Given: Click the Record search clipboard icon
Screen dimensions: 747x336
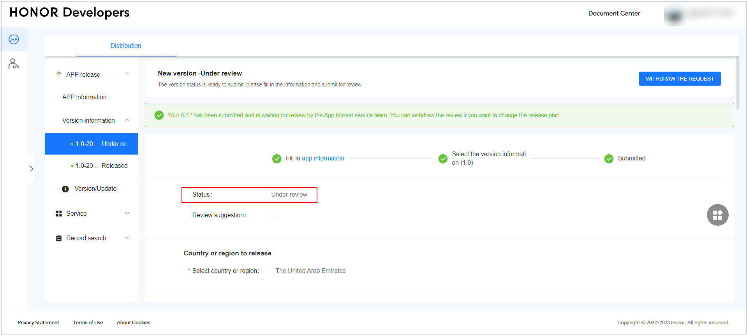Looking at the screenshot, I should pos(59,238).
